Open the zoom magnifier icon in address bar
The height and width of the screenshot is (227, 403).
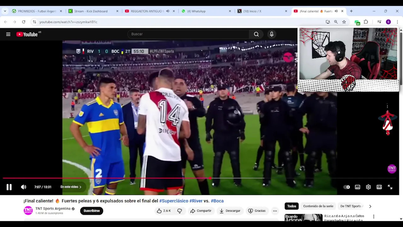click(336, 22)
